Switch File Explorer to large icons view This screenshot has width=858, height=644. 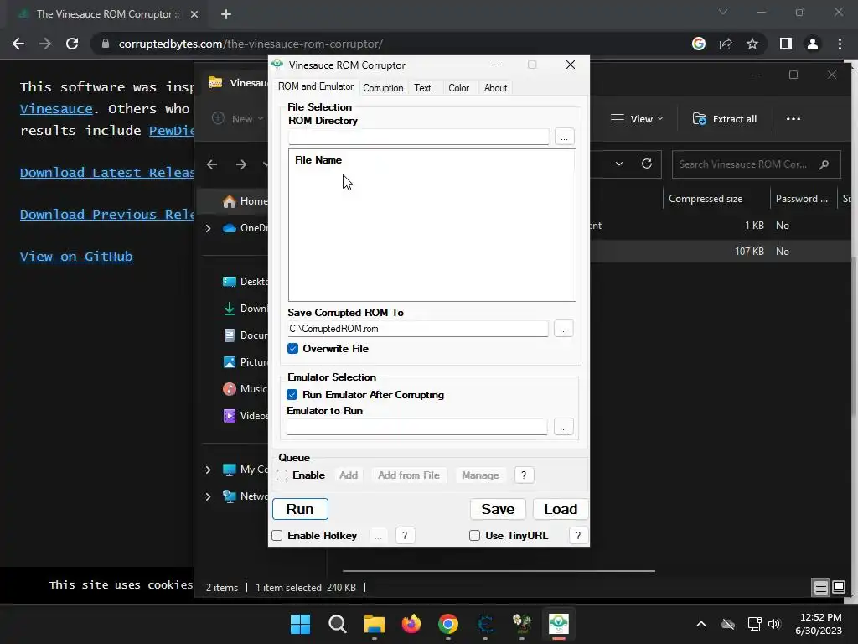839,588
